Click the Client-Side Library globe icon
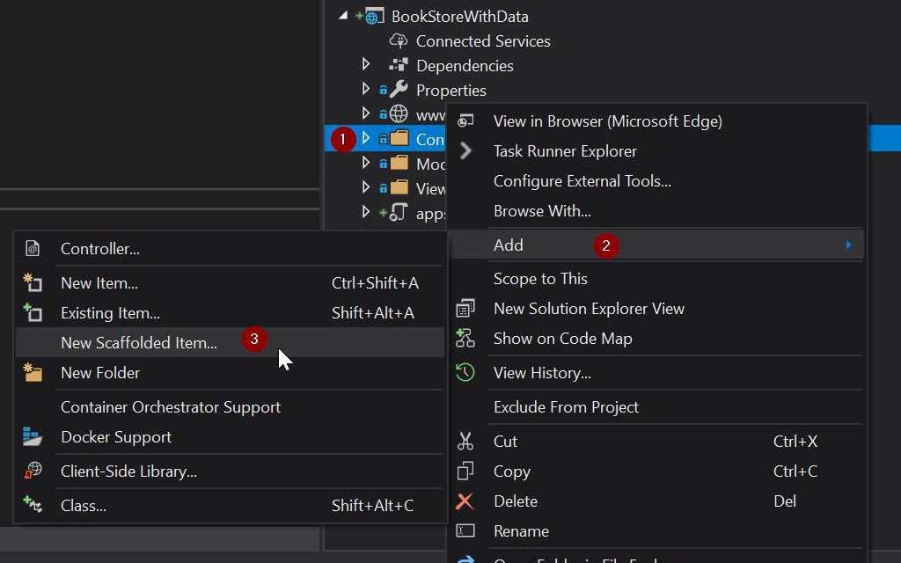The image size is (901, 563). [33, 472]
